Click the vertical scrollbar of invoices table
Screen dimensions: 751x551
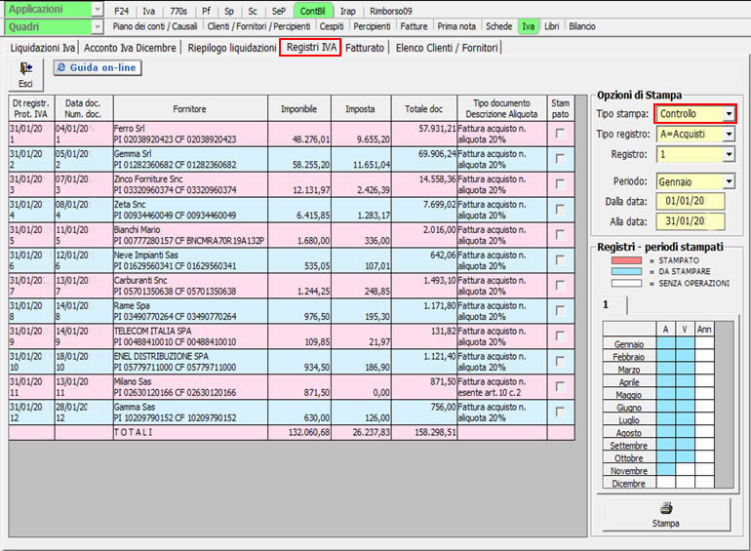point(581,315)
